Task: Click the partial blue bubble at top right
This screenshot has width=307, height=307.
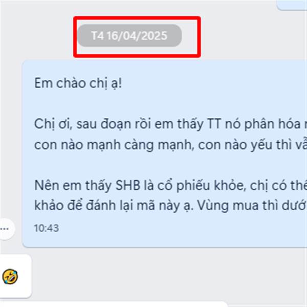Action: pos(292,5)
